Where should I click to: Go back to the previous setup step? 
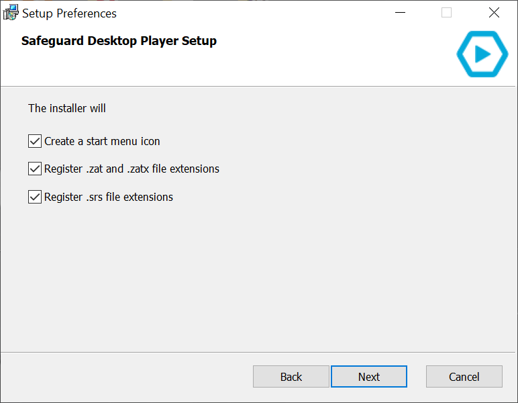(x=291, y=377)
